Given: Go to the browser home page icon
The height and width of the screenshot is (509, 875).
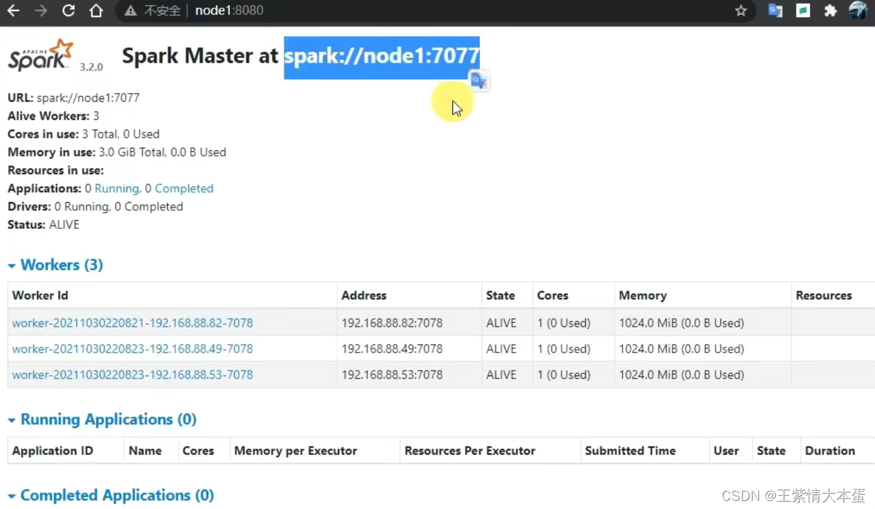Looking at the screenshot, I should [96, 11].
